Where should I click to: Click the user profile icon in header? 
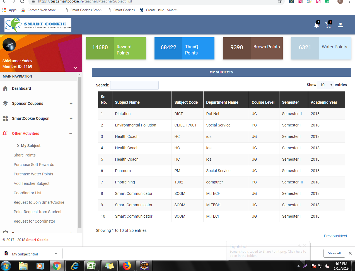coord(340,25)
